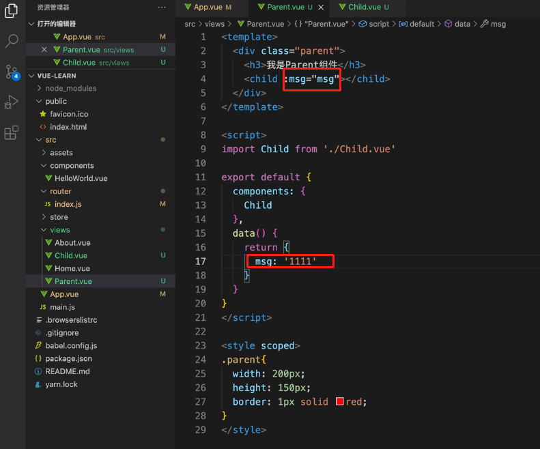540x449 pixels.
Task: Click the data breadcrumb symbol
Action: pyautogui.click(x=462, y=24)
